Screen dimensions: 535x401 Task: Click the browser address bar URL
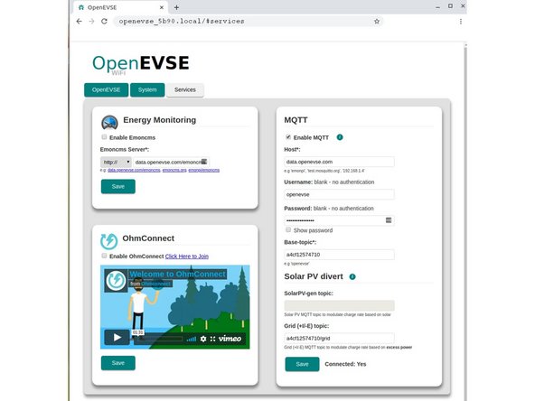[x=181, y=21]
